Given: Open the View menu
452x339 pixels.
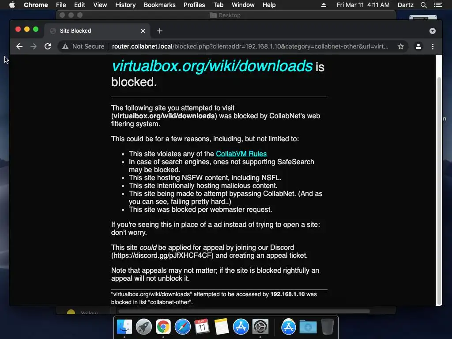Looking at the screenshot, I should click(x=100, y=5).
